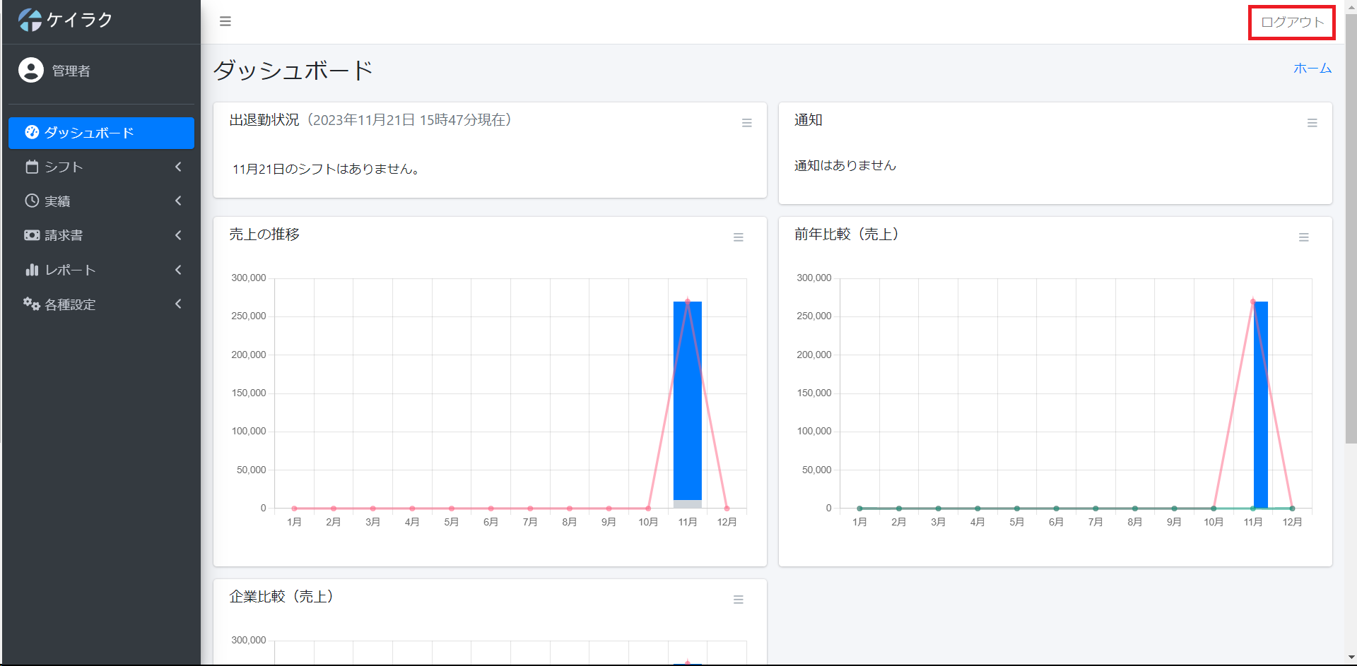Image resolution: width=1357 pixels, height=666 pixels.
Task: Select ダッシュボード in the sidebar
Action: pyautogui.click(x=101, y=133)
